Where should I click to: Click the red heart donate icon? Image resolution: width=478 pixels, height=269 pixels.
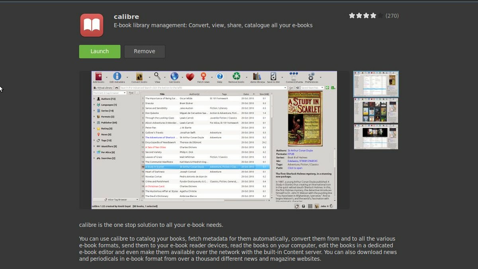tap(190, 77)
